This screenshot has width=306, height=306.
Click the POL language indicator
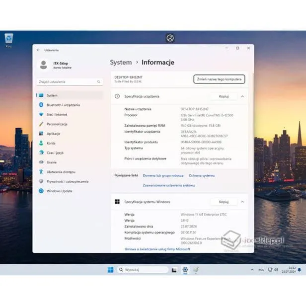tap(261, 270)
